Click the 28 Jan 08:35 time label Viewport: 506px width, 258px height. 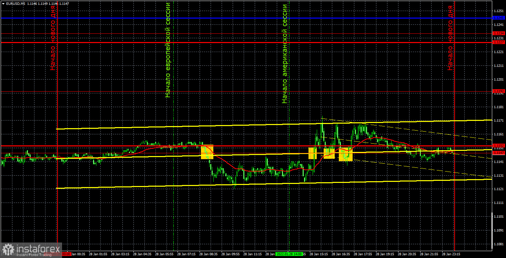[x=208, y=254]
